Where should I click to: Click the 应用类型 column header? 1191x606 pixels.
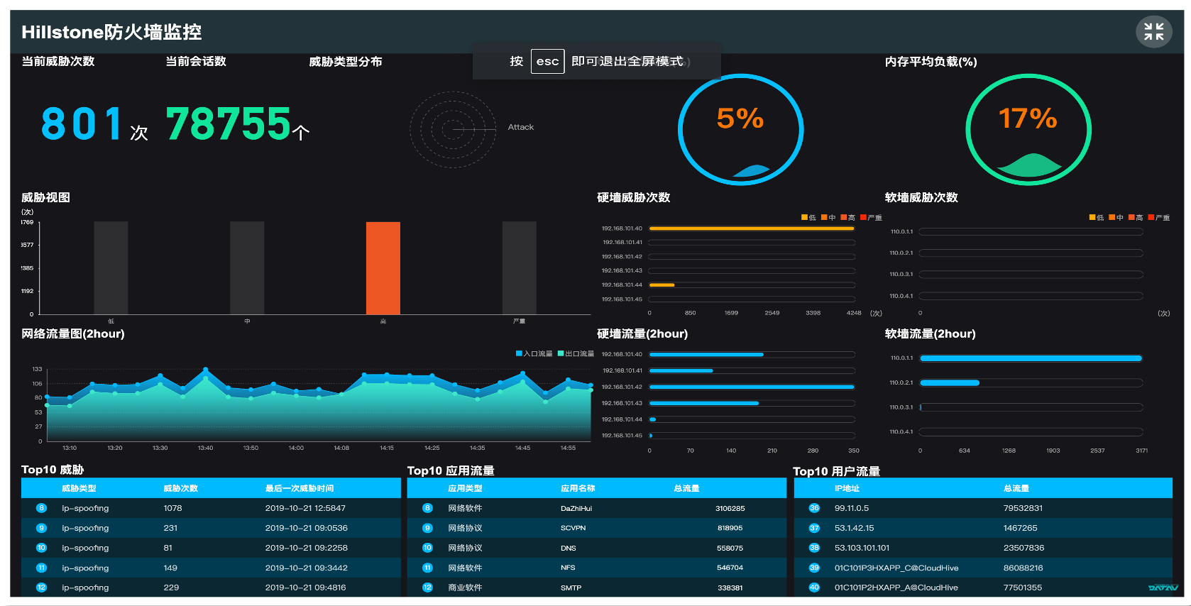pyautogui.click(x=465, y=488)
